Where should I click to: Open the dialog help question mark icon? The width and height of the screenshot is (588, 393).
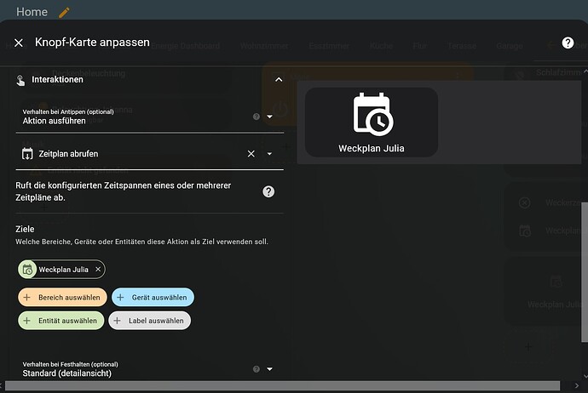tap(568, 43)
